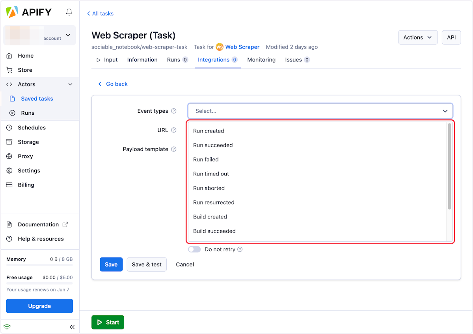This screenshot has width=473, height=334.
Task: Click the Go back link
Action: tap(113, 84)
